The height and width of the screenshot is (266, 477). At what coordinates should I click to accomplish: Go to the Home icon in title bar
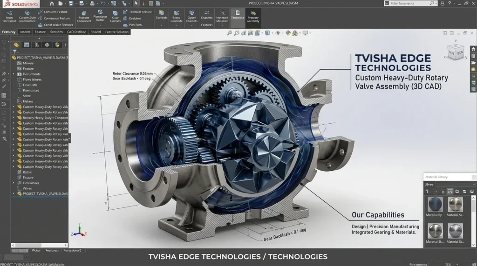point(52,3)
